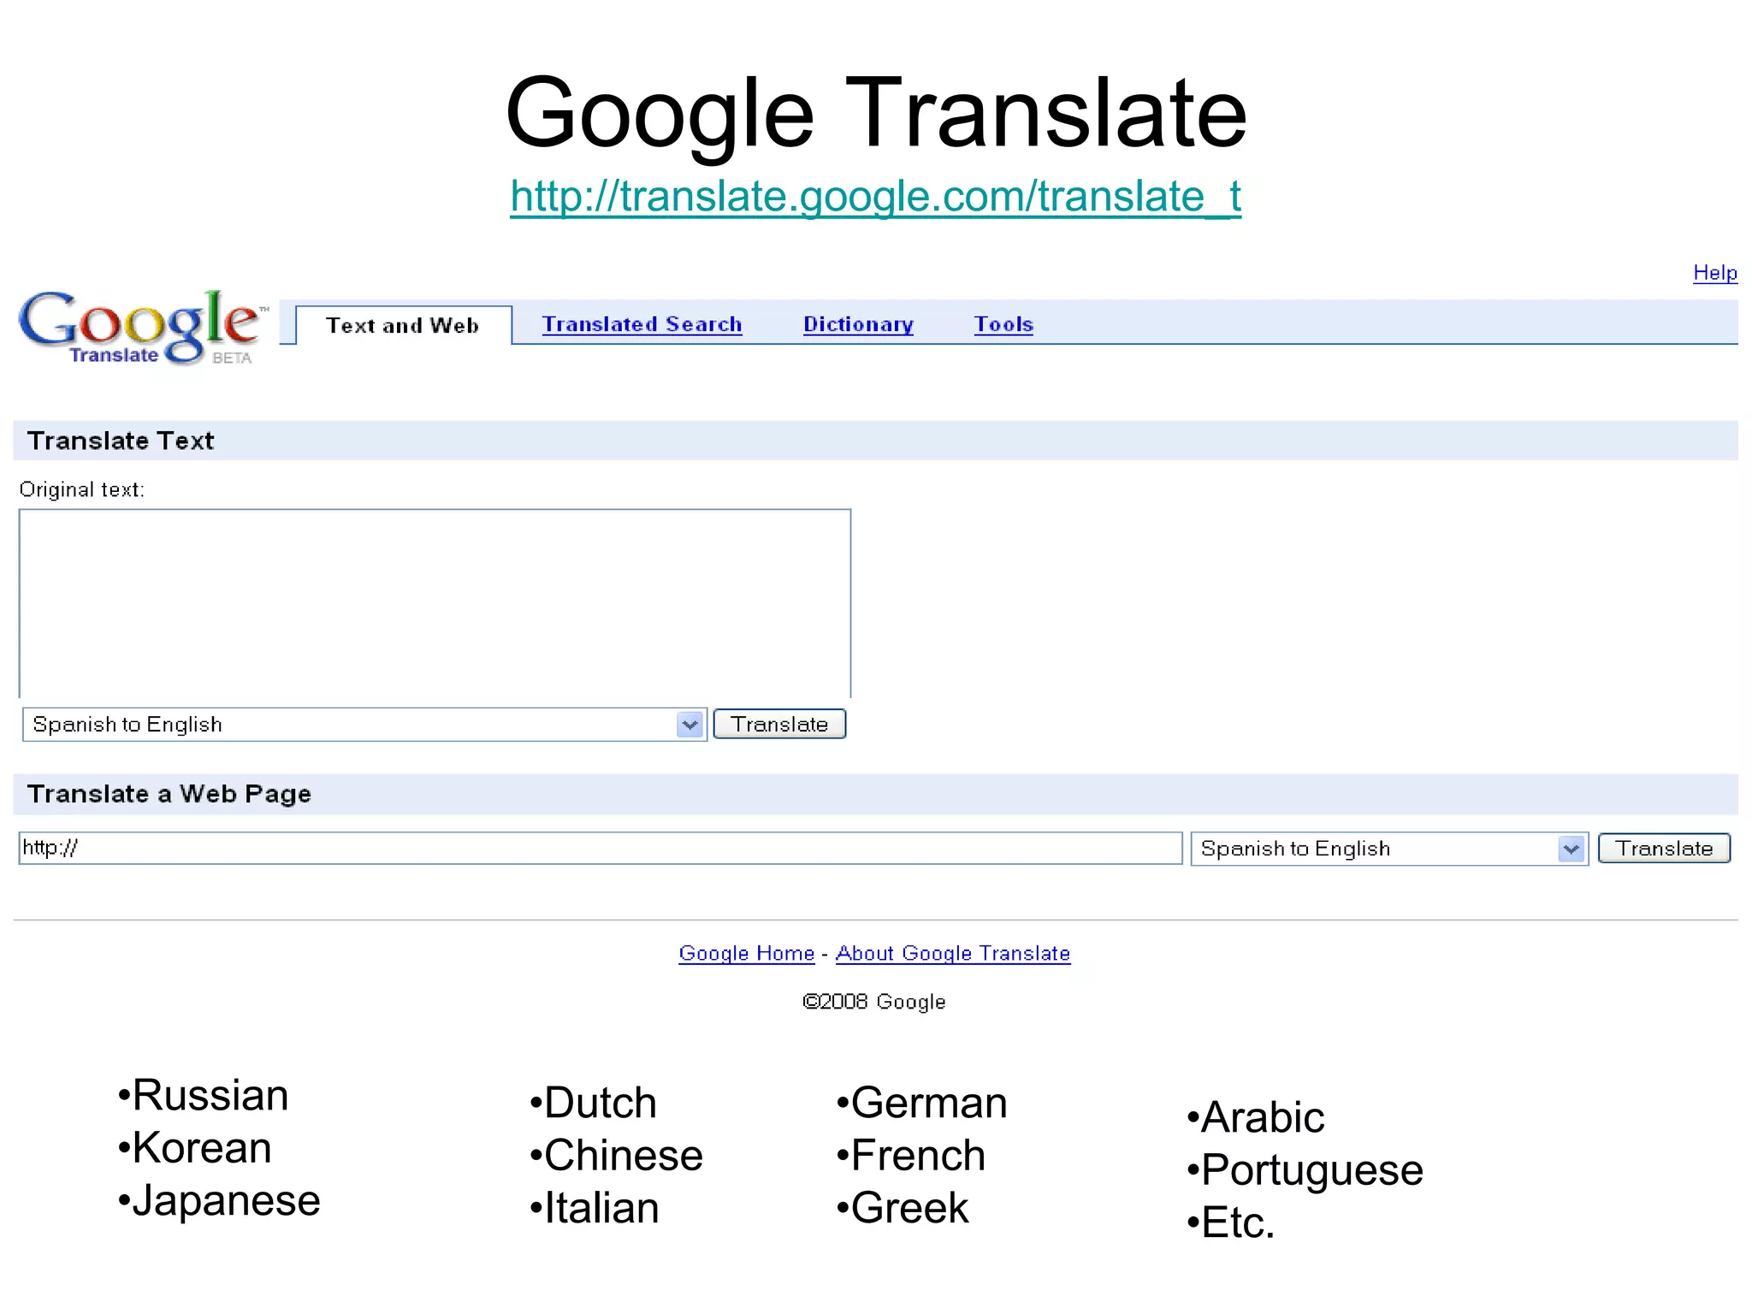Click the Korean bullet item

tap(195, 1147)
